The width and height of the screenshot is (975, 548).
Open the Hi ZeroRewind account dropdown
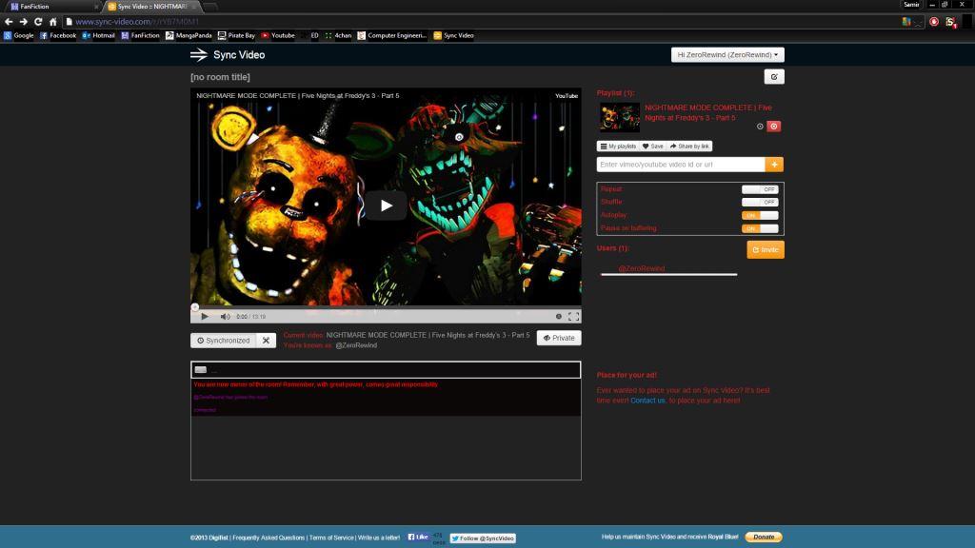point(727,54)
